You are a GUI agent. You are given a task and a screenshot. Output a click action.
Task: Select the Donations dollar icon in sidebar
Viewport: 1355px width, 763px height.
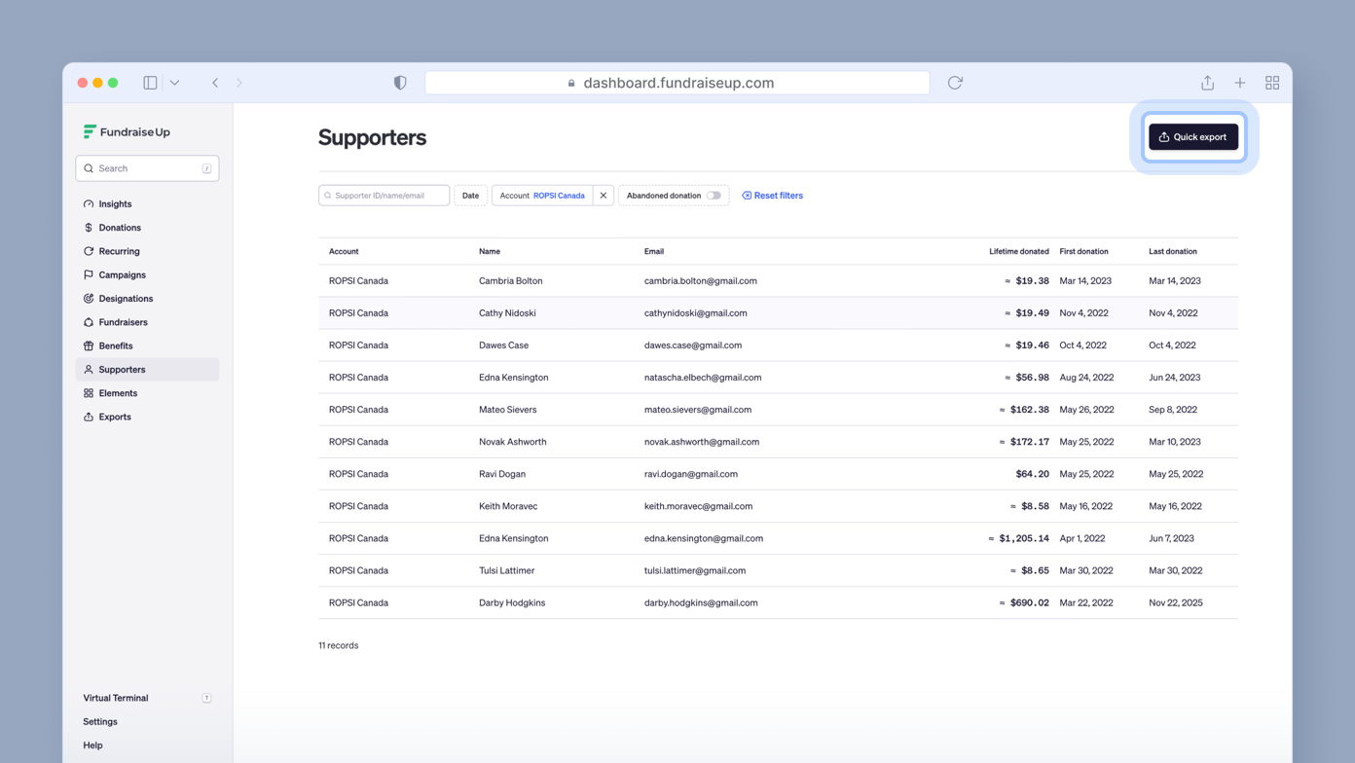(x=89, y=227)
